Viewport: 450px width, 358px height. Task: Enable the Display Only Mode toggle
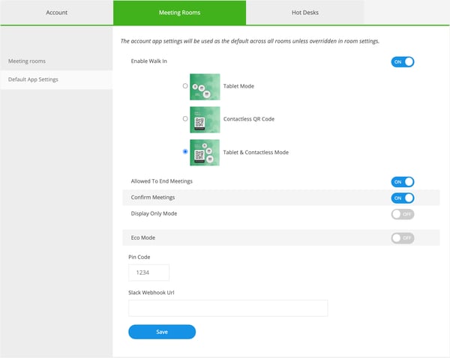pyautogui.click(x=402, y=214)
